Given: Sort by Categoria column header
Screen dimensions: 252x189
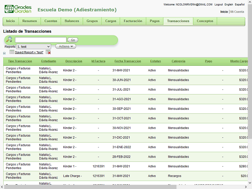Looking at the screenshot, I should 178,61.
